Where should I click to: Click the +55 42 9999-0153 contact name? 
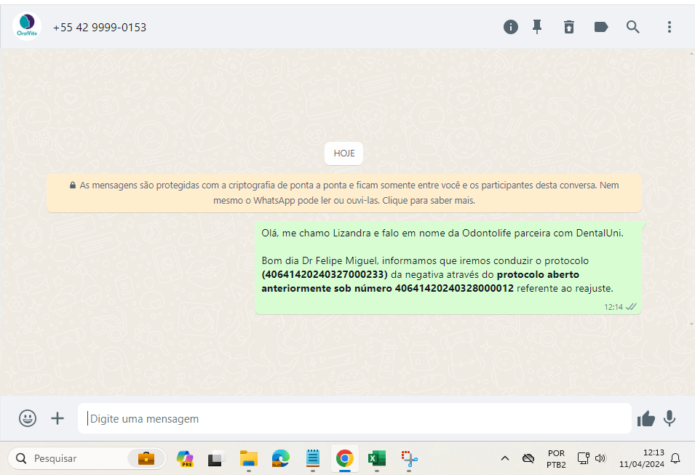[100, 28]
